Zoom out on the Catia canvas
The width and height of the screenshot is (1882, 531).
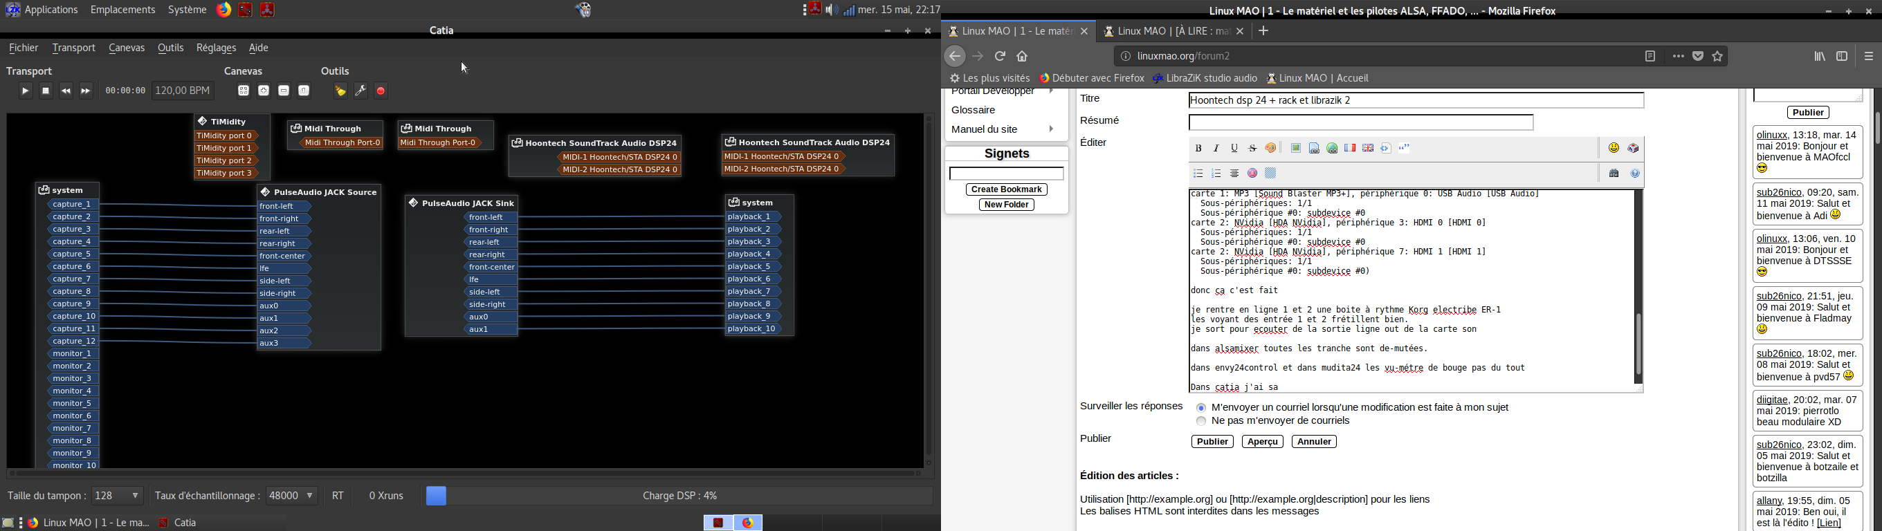tap(284, 91)
